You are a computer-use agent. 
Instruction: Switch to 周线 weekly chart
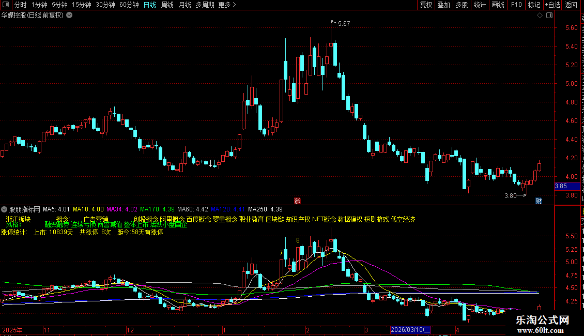(x=167, y=5)
